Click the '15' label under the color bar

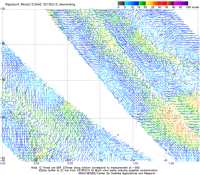point(139,7)
